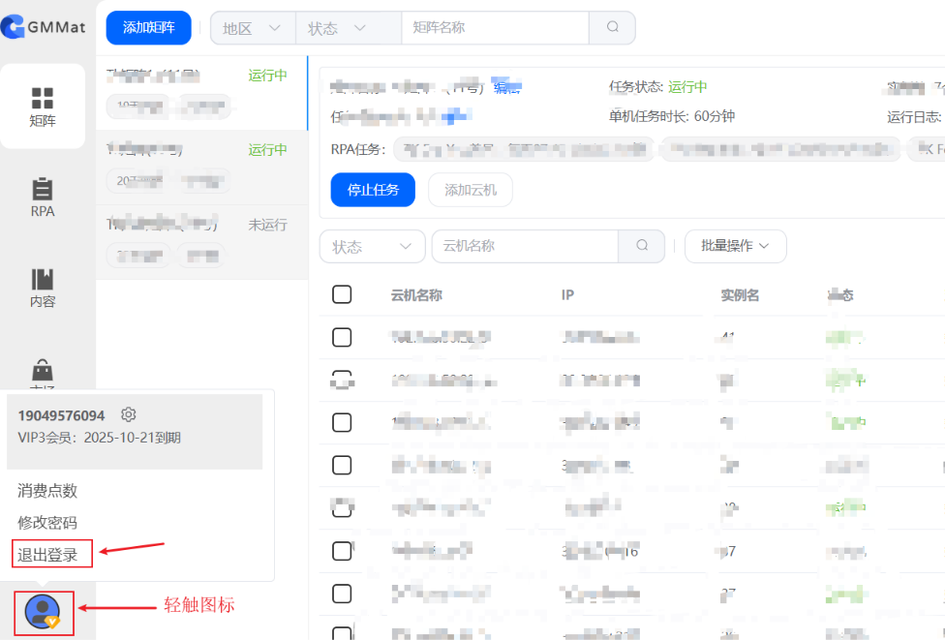
Task: Select the first matrix in list (运行中)
Action: (202, 93)
